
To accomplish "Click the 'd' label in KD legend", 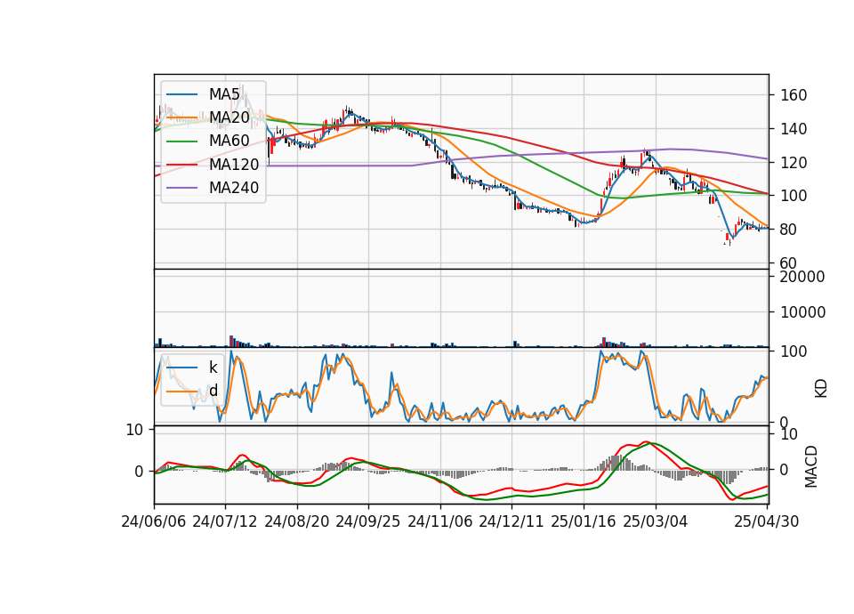I will pyautogui.click(x=213, y=391).
